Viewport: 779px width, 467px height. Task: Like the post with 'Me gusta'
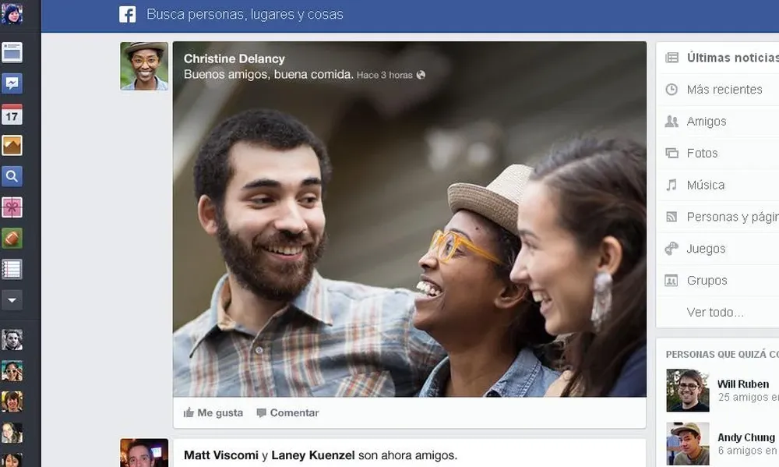213,413
